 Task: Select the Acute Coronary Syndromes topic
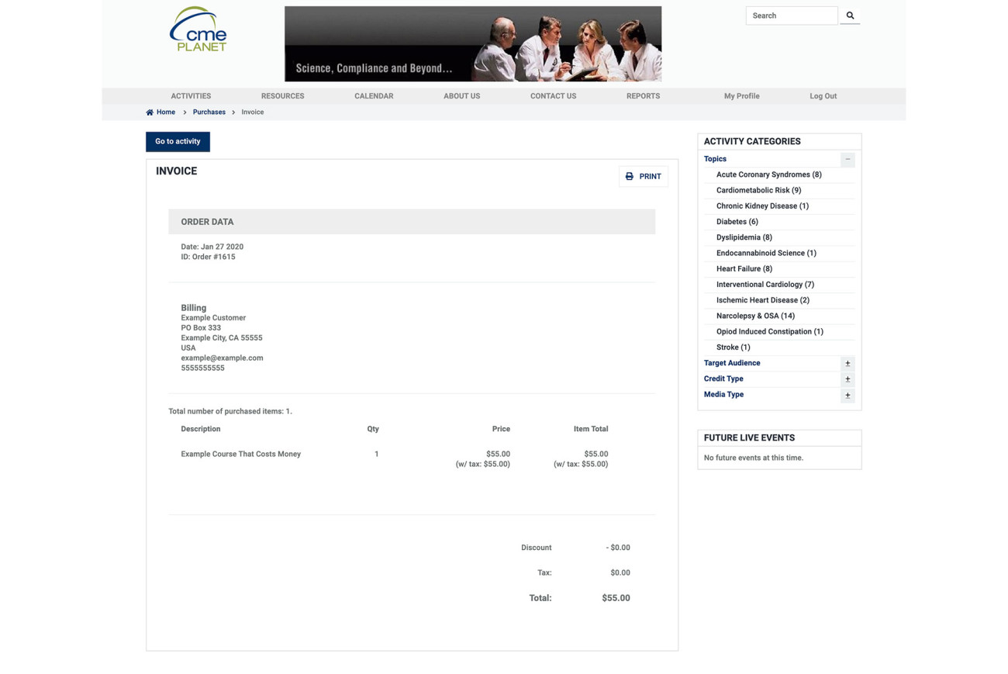pyautogui.click(x=768, y=175)
